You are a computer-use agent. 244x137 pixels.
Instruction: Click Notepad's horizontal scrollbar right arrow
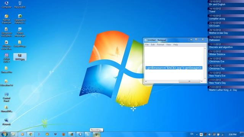pyautogui.click(x=202, y=81)
